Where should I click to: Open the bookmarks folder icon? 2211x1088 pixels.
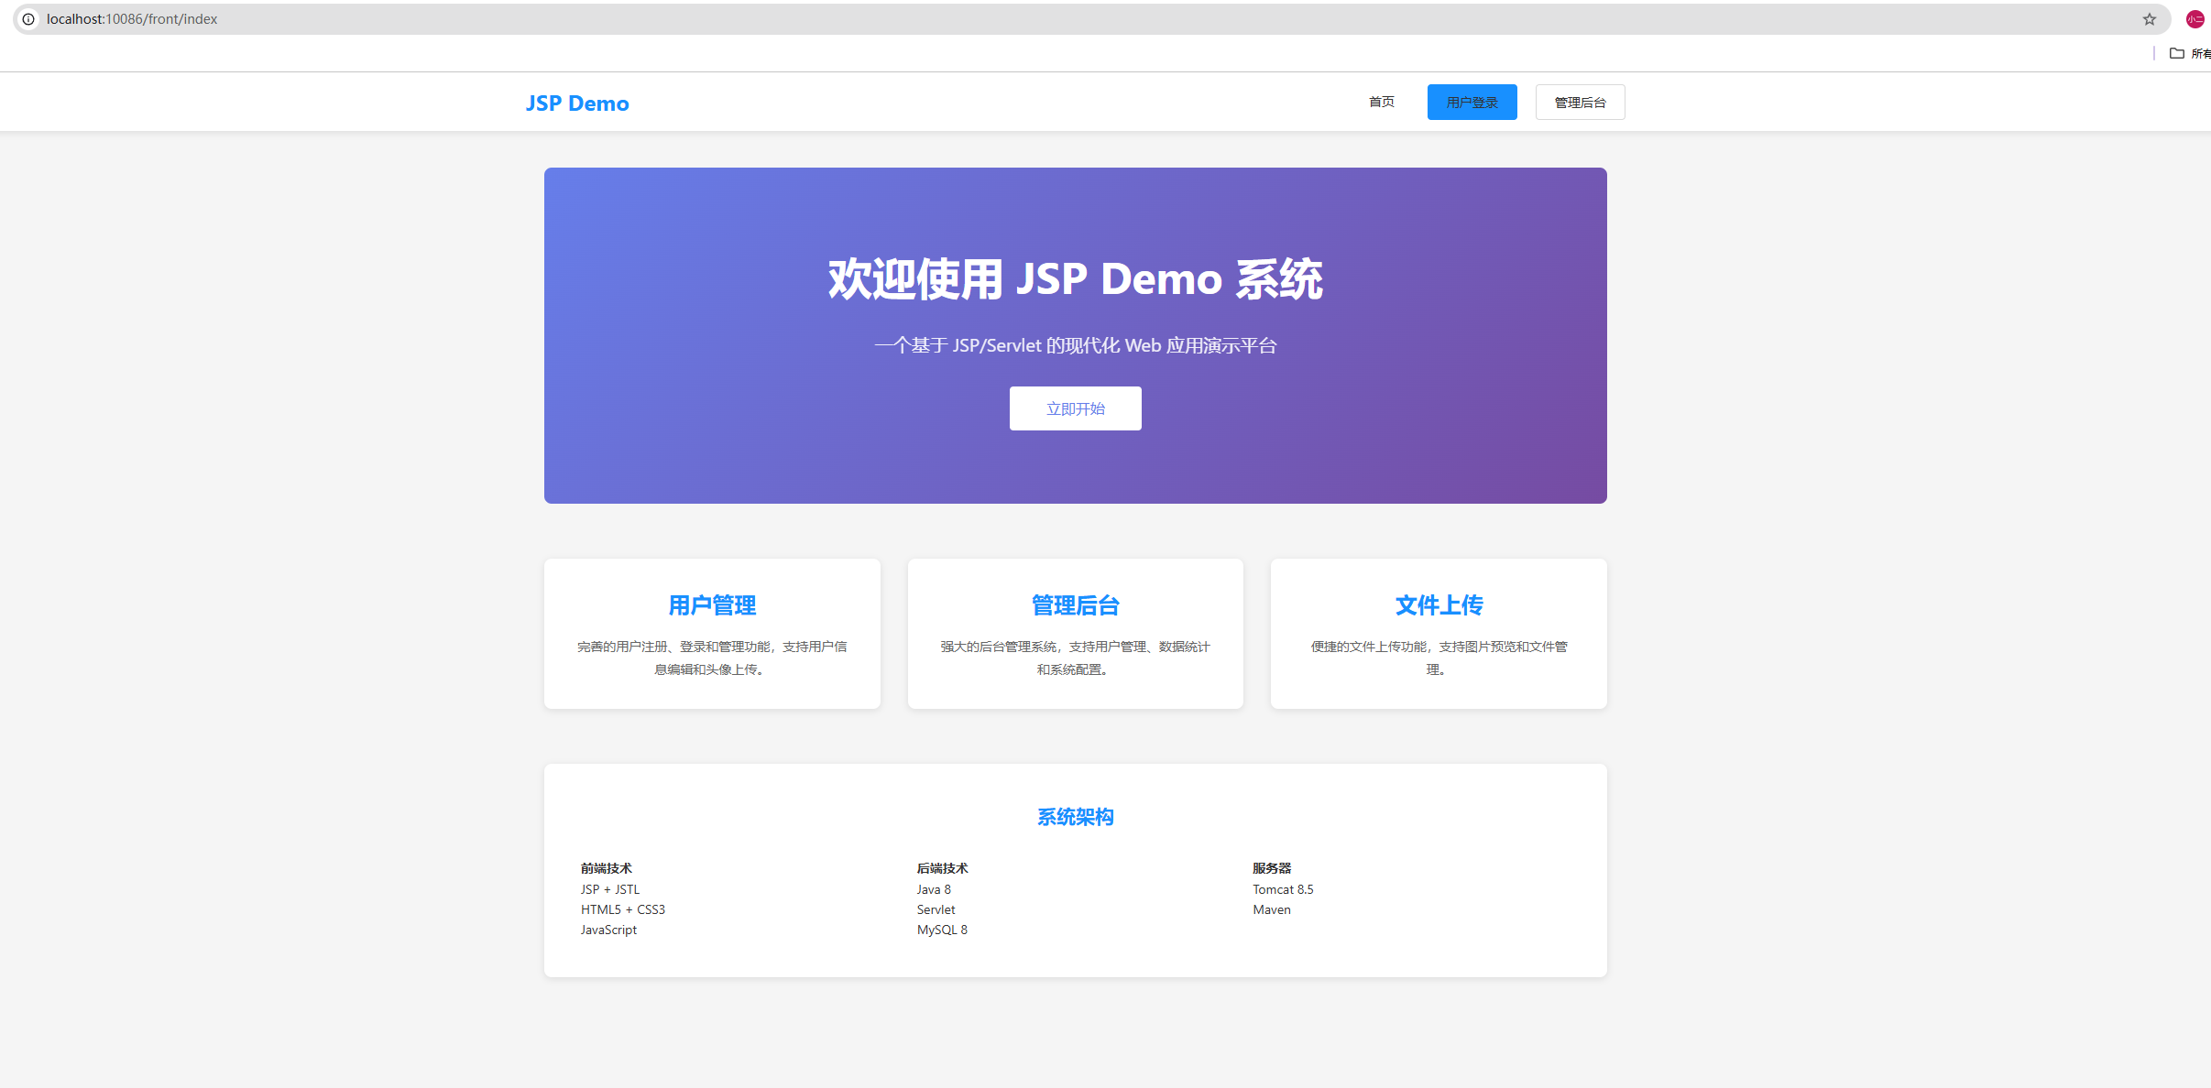[2177, 53]
